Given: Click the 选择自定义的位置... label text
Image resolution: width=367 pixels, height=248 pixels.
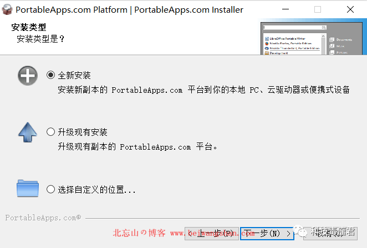Looking at the screenshot, I should coord(96,189).
